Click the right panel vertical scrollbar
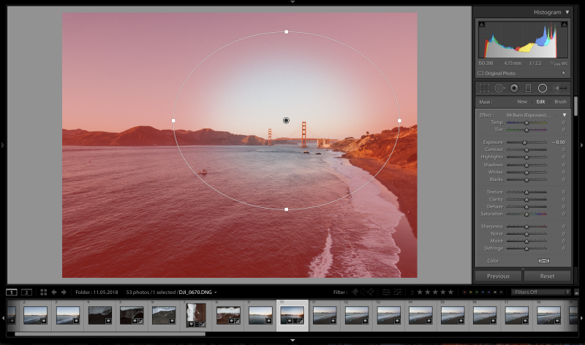 point(576,106)
